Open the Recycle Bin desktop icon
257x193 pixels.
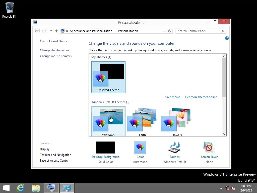(x=10, y=10)
